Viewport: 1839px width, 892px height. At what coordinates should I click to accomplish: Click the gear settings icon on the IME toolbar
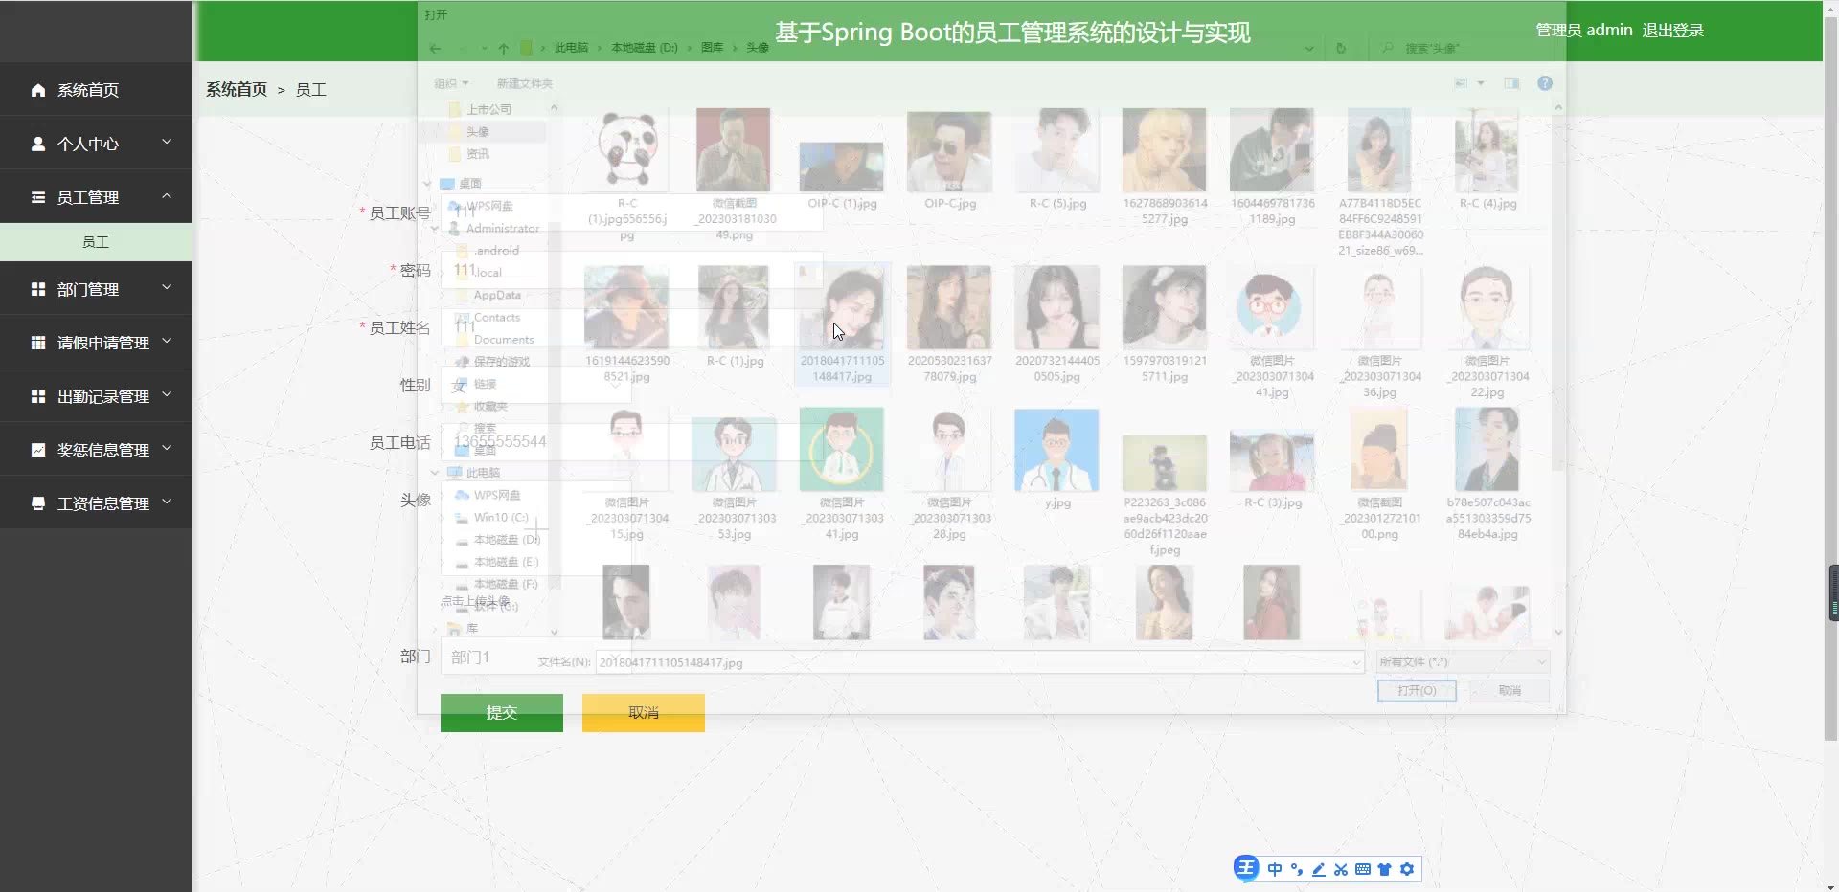[1406, 869]
